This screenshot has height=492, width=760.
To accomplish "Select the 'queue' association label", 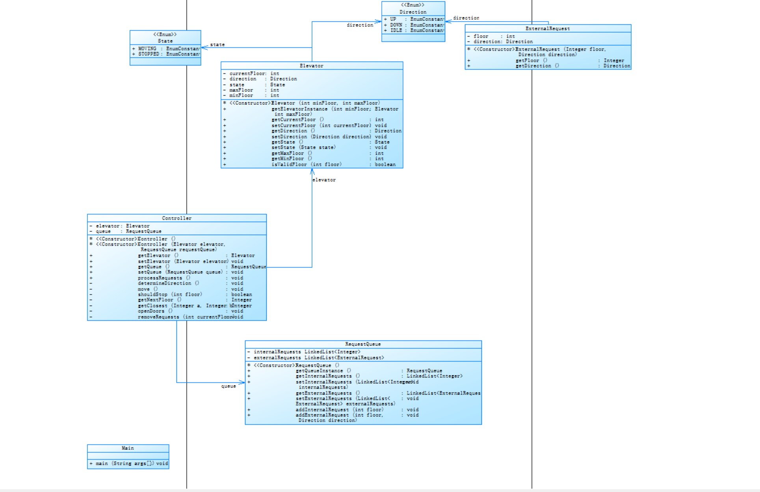I will click(228, 386).
